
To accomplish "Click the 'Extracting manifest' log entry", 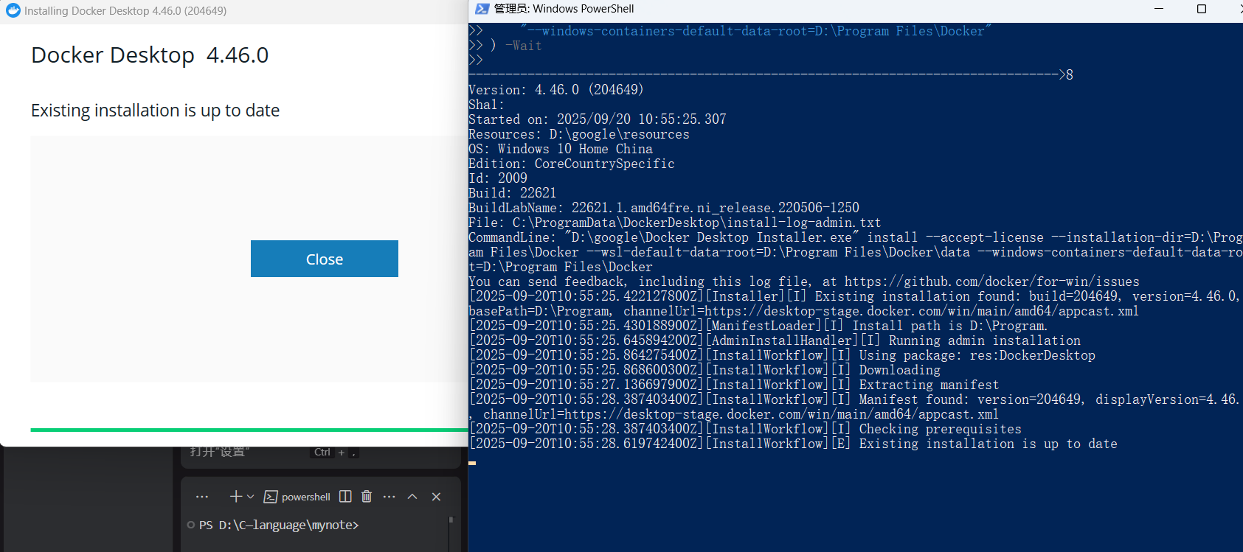I will [734, 385].
